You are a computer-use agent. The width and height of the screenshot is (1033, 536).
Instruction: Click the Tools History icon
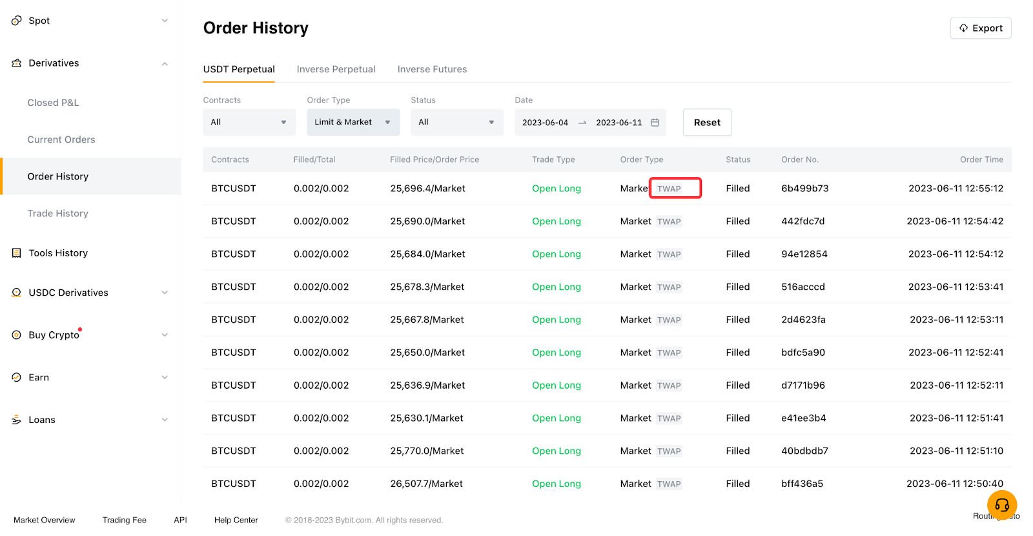click(17, 253)
